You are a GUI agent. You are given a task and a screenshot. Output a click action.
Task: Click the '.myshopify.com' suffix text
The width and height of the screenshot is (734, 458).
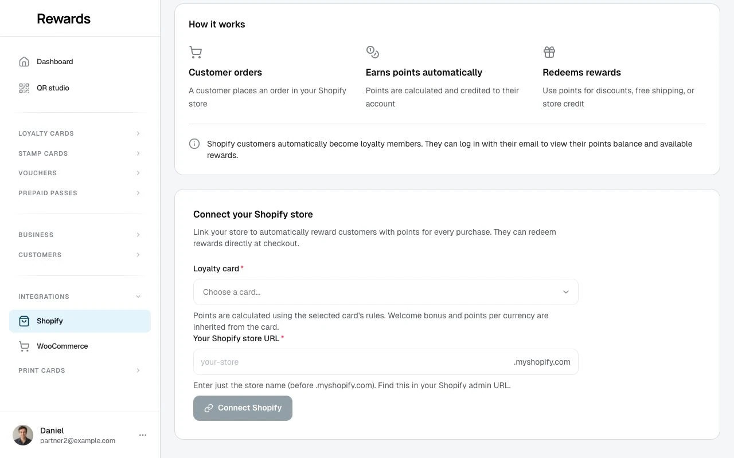pos(542,362)
